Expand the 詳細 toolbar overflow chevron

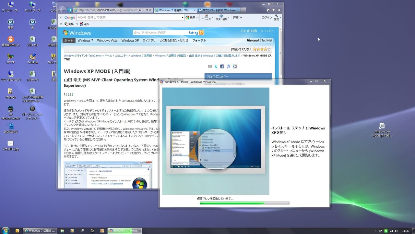(240, 18)
